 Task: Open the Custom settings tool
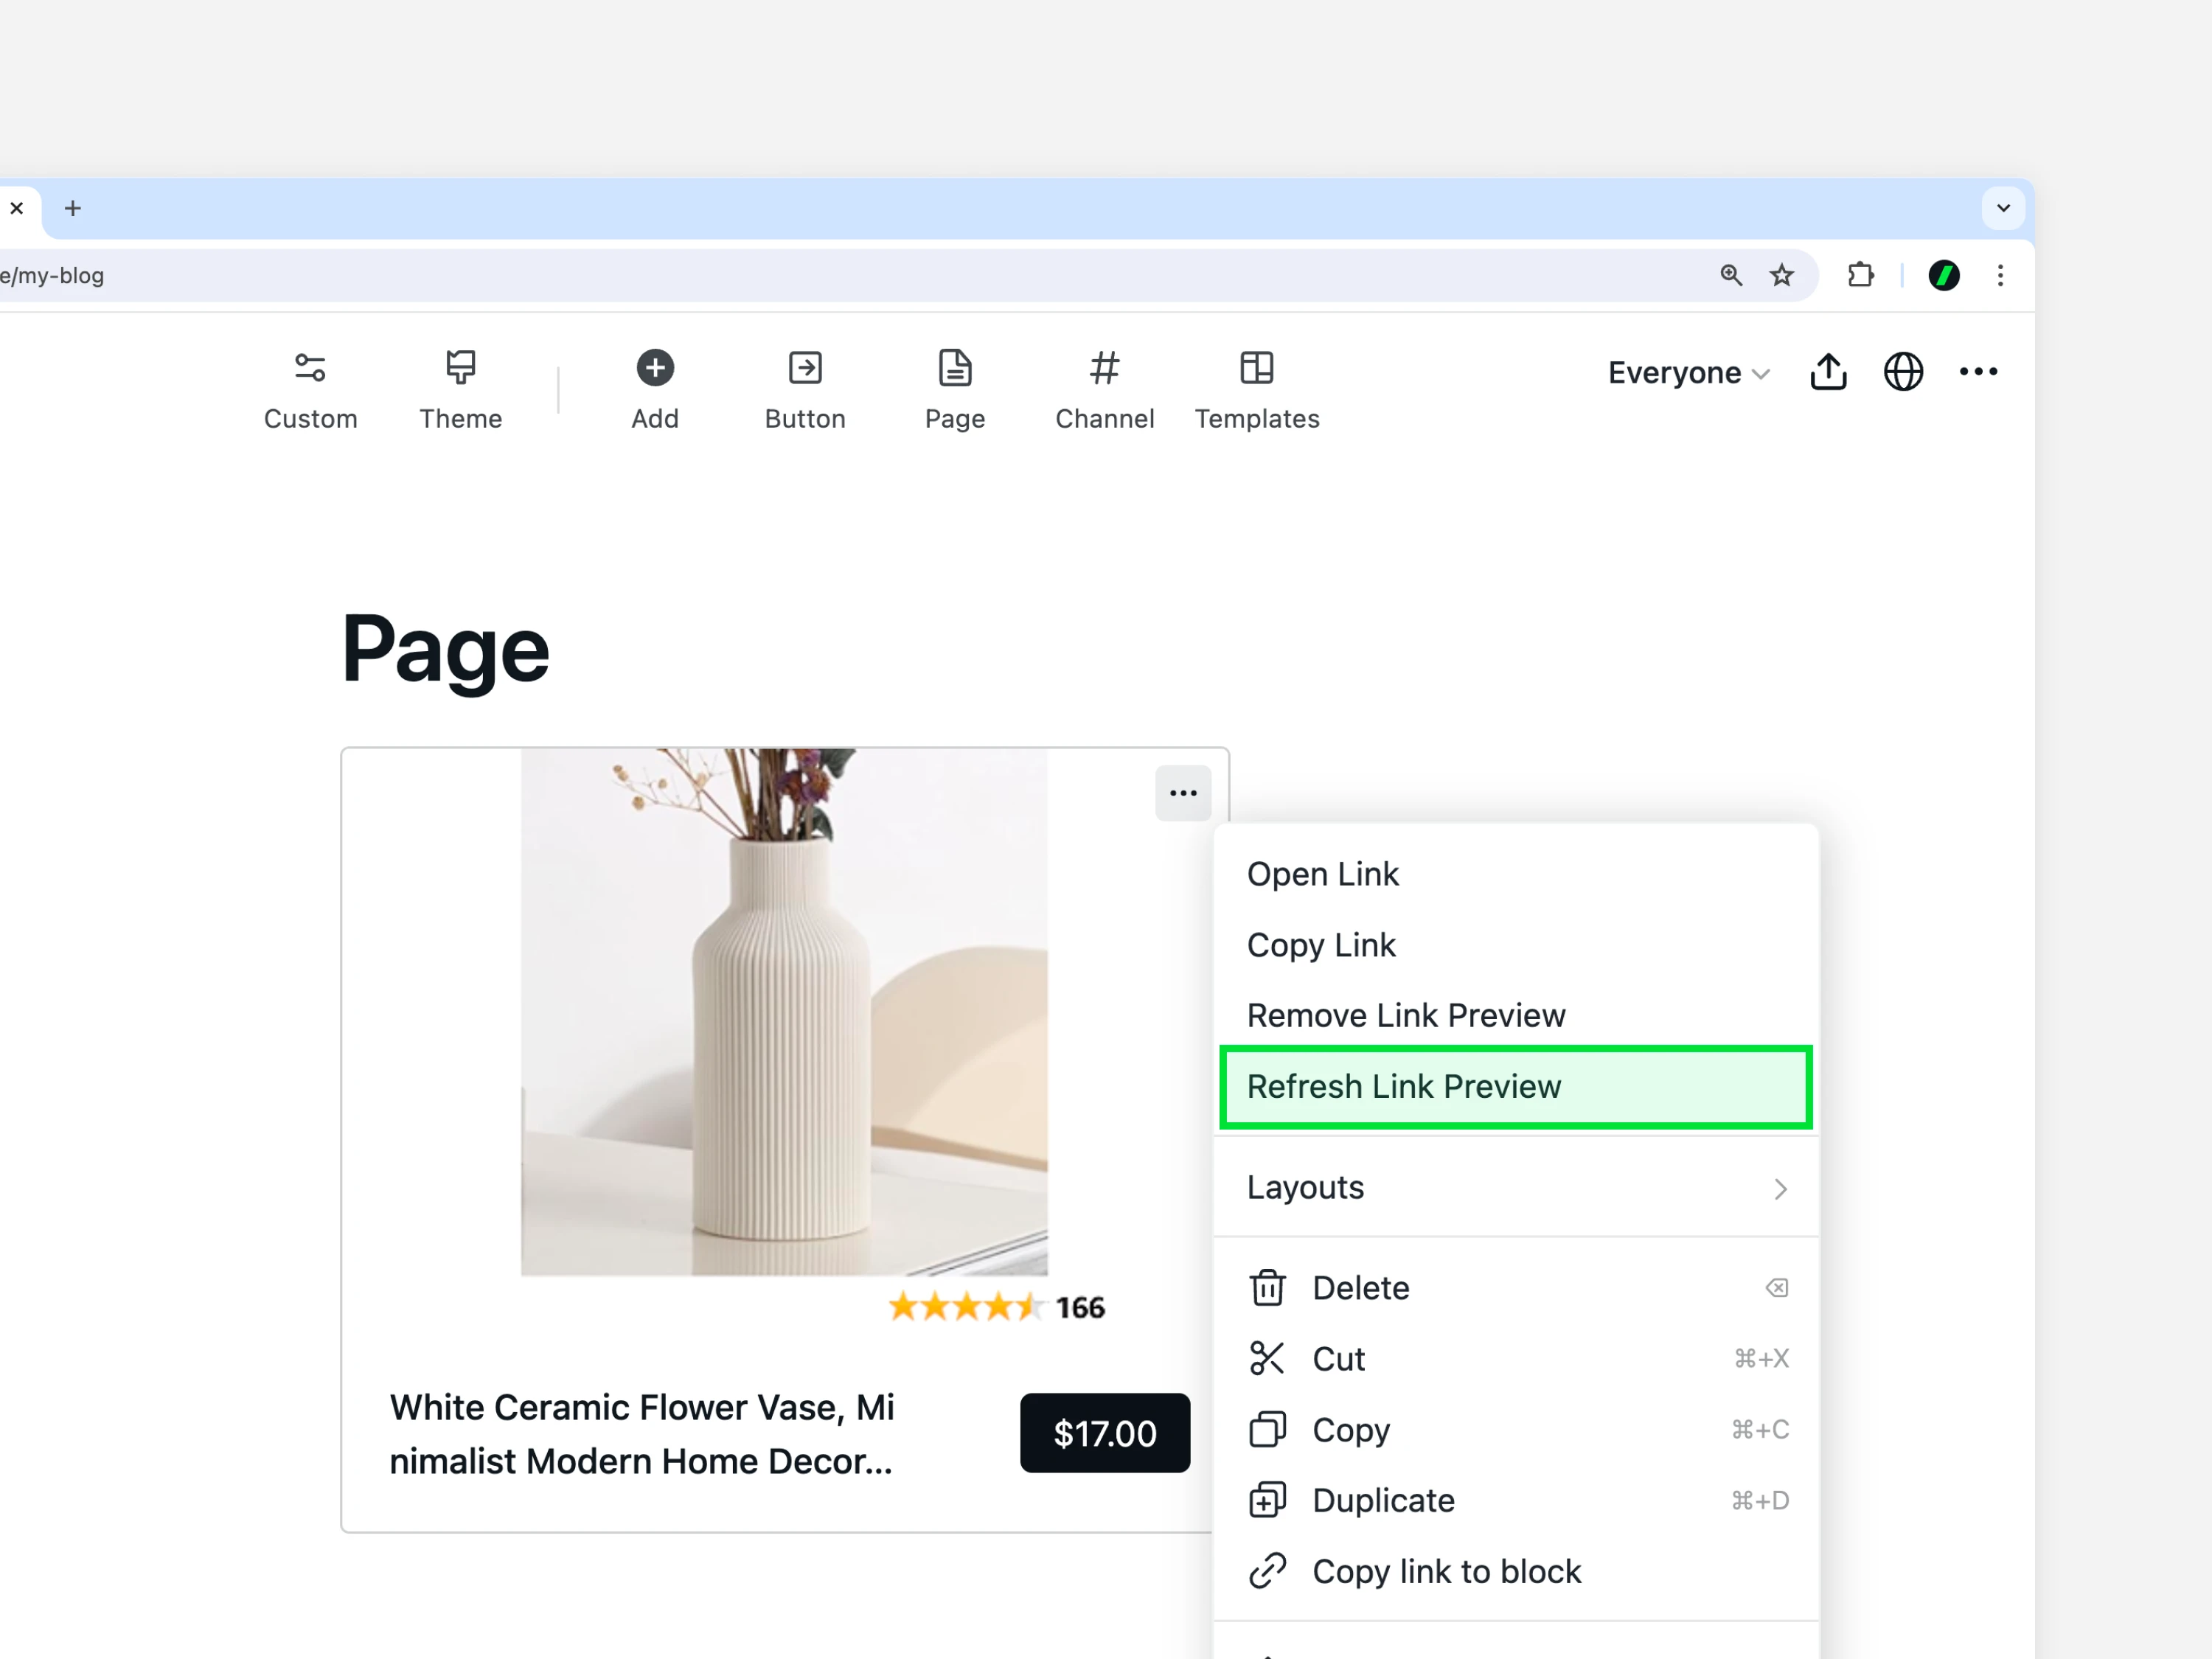(310, 390)
